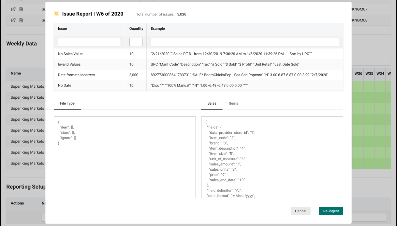Click the 3,000 quantity value

coord(134,75)
